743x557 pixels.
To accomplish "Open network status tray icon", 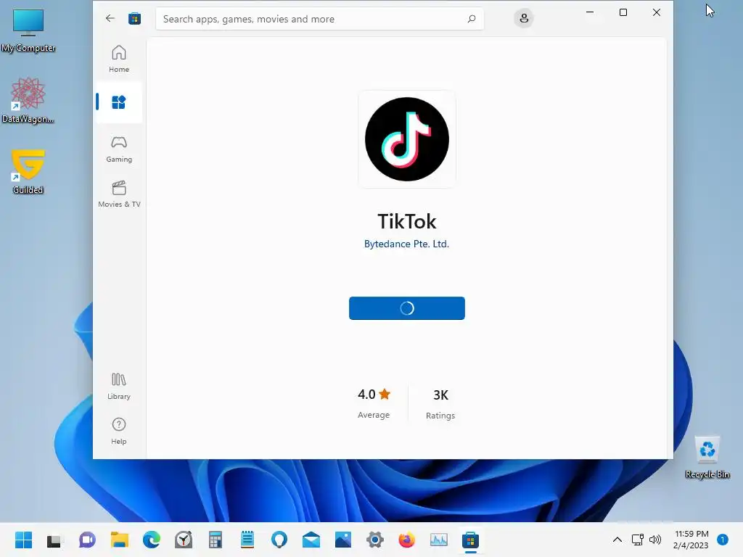I will [x=638, y=540].
